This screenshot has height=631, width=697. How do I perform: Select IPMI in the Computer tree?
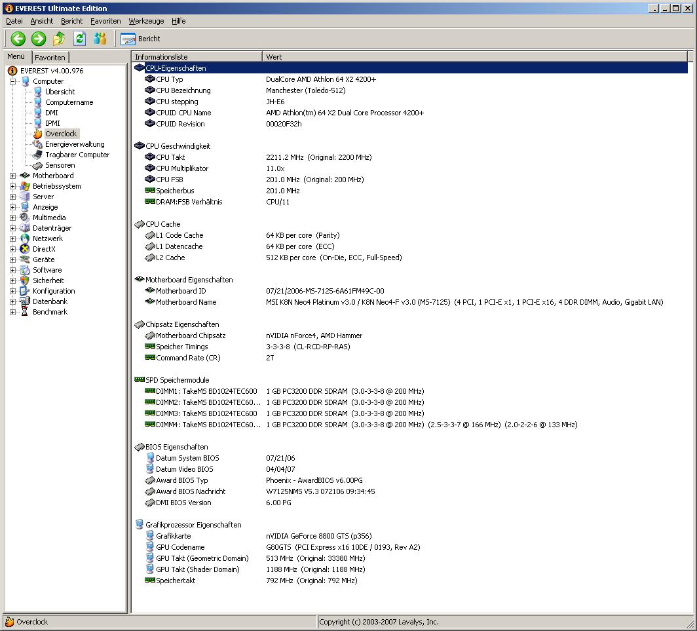(52, 123)
